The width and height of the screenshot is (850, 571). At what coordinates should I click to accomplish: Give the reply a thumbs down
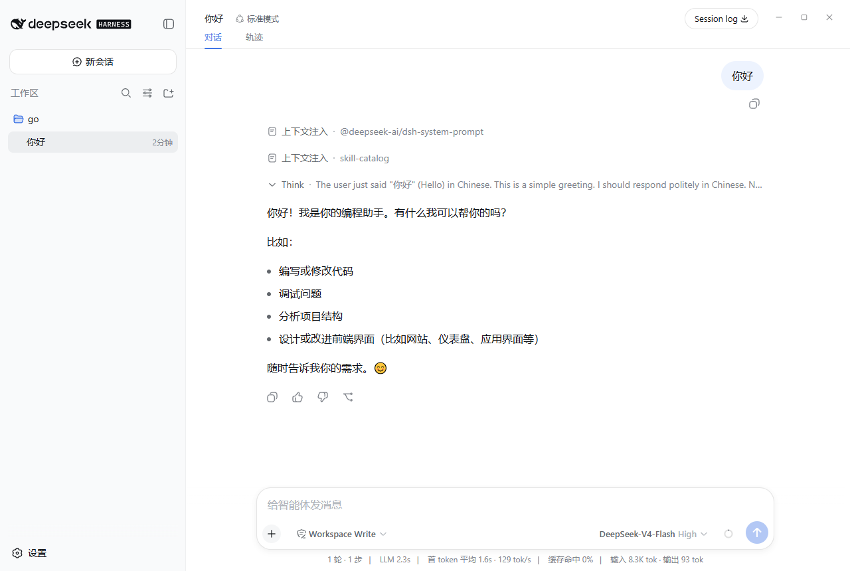coord(323,397)
